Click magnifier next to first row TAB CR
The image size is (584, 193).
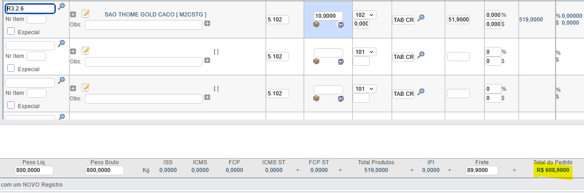[421, 18]
